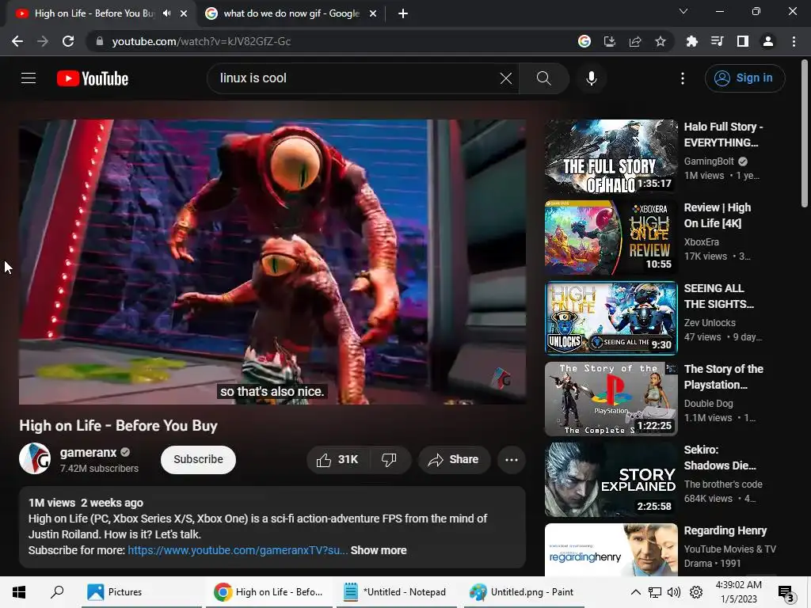Open Regarding Henry movie thumbnail
The height and width of the screenshot is (608, 811).
[611, 550]
